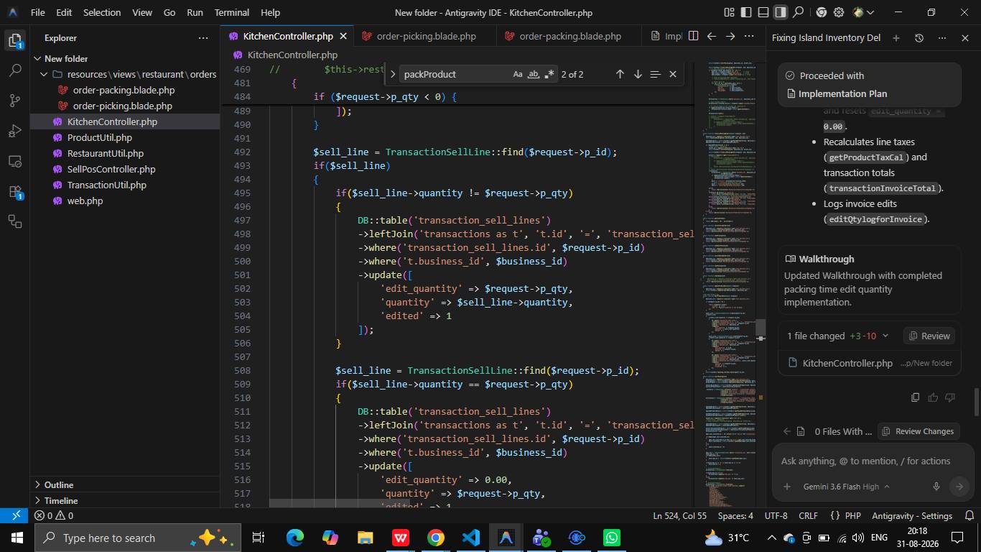Toggle Use Regular Expression in find widget
The height and width of the screenshot is (552, 981).
(549, 74)
